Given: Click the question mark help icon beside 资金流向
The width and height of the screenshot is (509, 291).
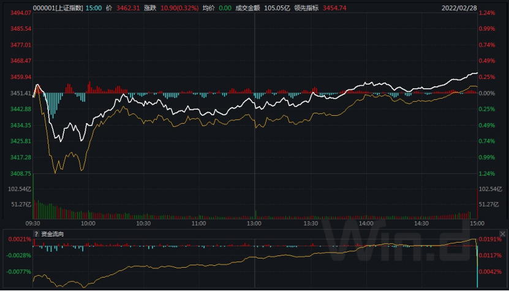Looking at the screenshot, I should tap(36, 234).
